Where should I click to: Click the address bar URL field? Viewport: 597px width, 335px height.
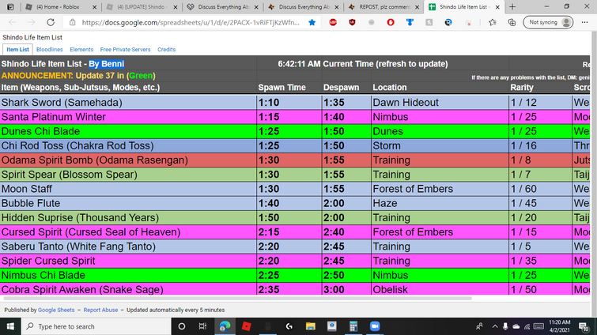click(x=191, y=22)
